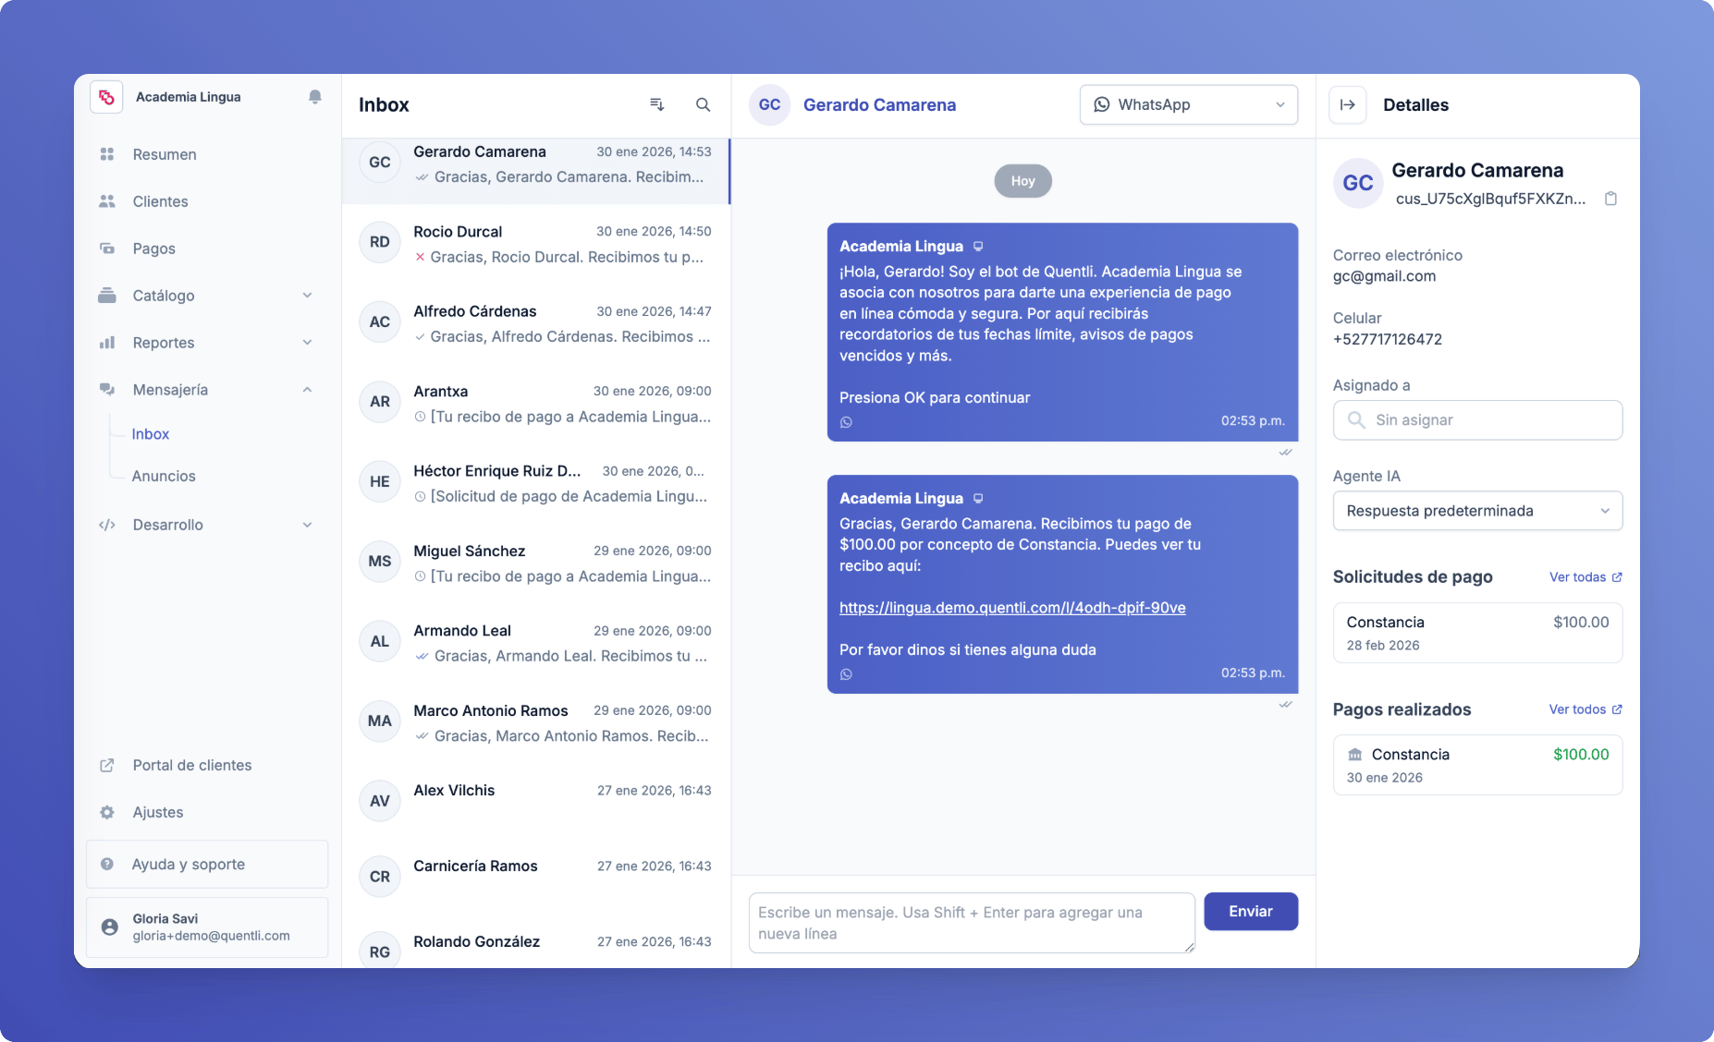Select Armando Leal conversation
1714x1042 pixels.
tap(536, 643)
